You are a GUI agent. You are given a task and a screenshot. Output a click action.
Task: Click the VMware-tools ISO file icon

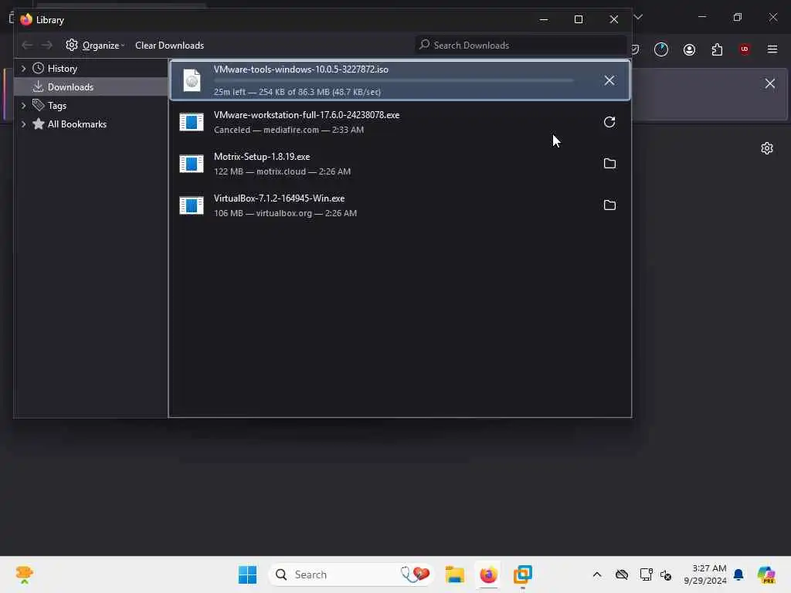coord(192,80)
